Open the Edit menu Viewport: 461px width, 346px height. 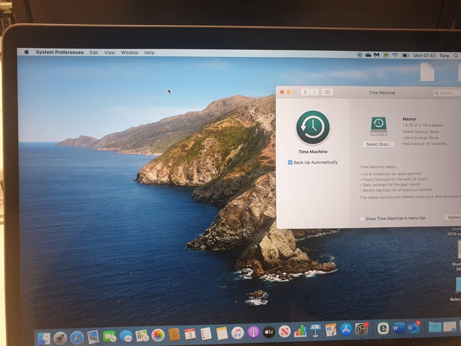pyautogui.click(x=94, y=52)
